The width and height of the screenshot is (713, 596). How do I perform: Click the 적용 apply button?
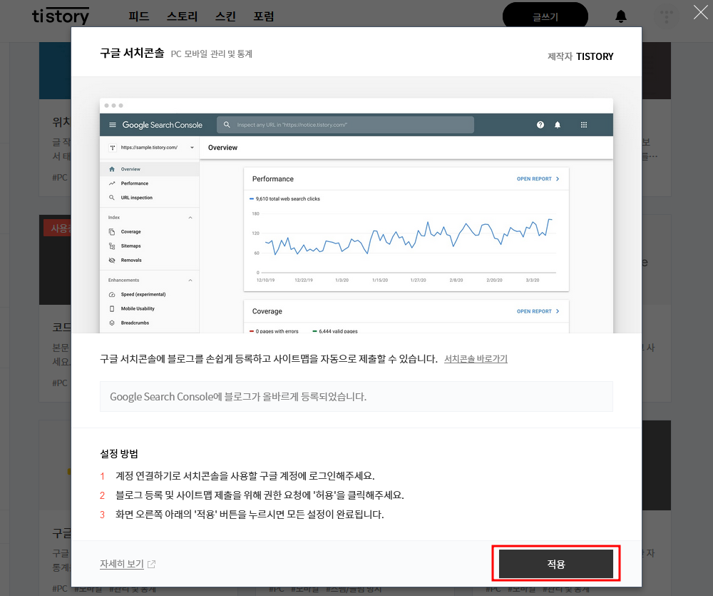tap(555, 564)
